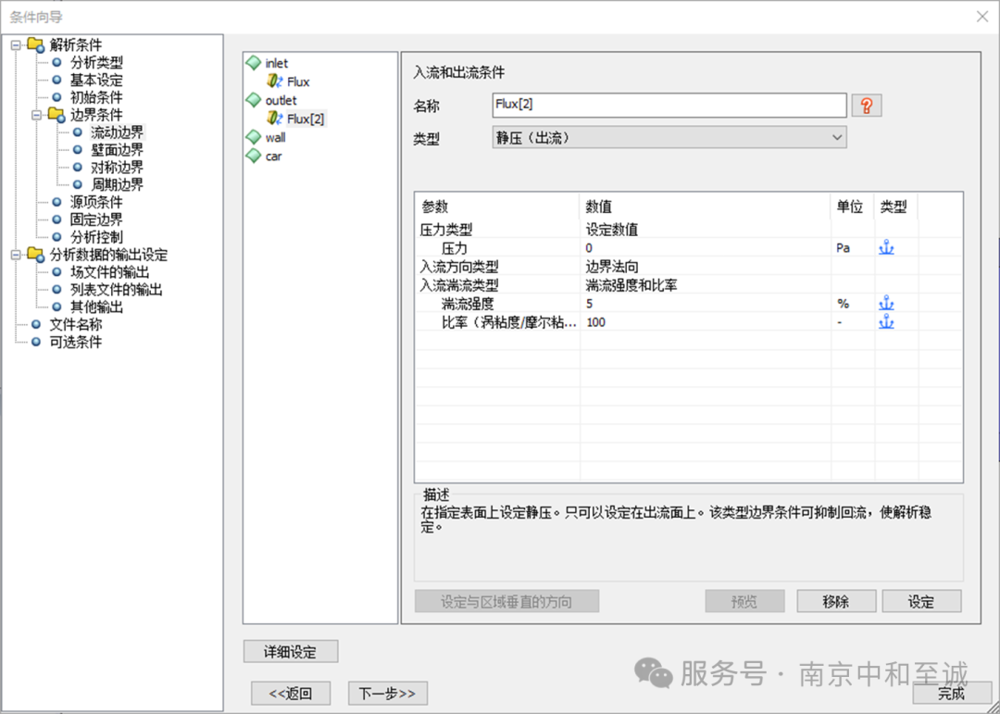Click the flux icon under inlet

point(275,81)
